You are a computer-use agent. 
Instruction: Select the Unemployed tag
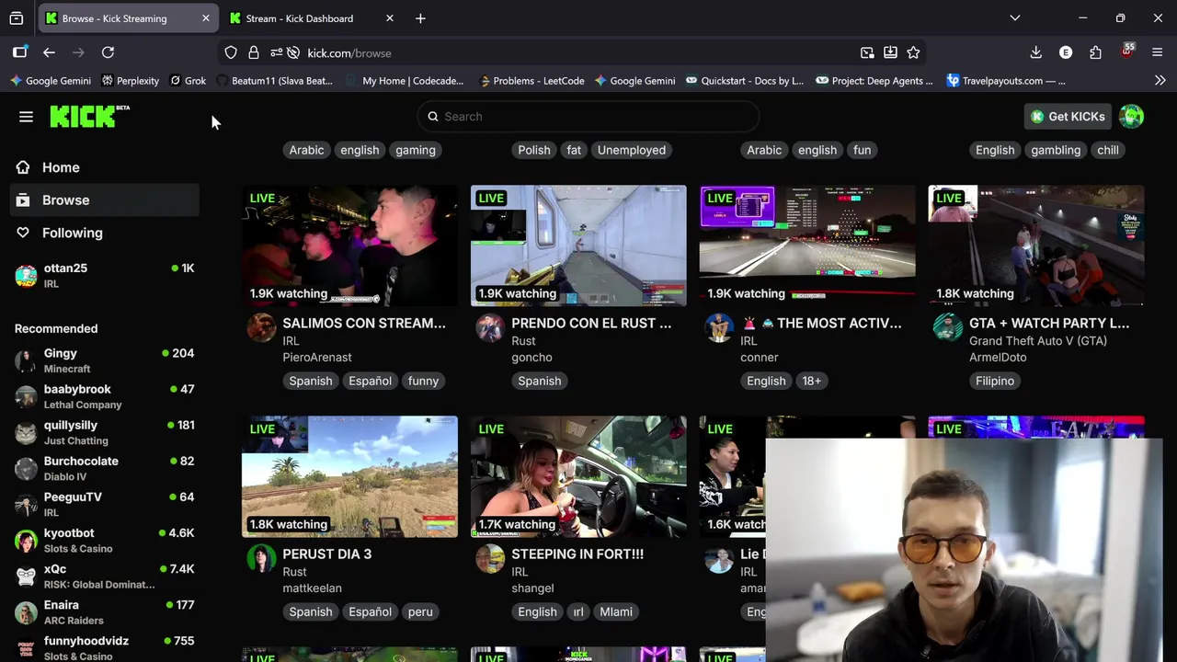(632, 150)
